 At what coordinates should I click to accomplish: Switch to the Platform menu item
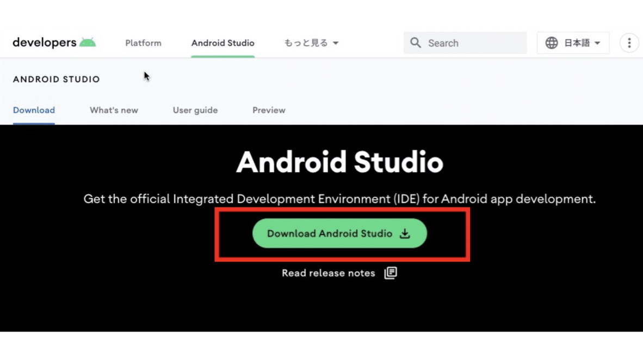point(143,42)
